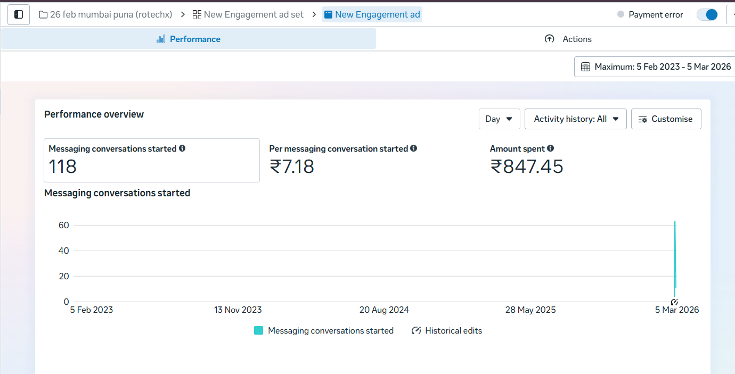The width and height of the screenshot is (735, 374).
Task: Switch to the Actions tab
Action: pos(568,39)
